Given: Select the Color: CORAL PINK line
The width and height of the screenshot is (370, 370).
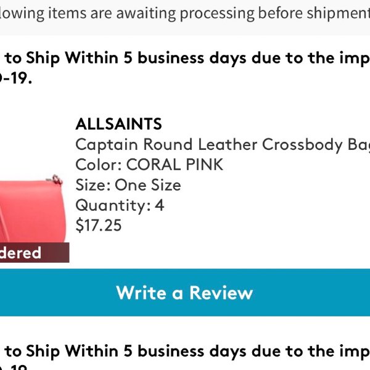Looking at the screenshot, I should [x=149, y=165].
